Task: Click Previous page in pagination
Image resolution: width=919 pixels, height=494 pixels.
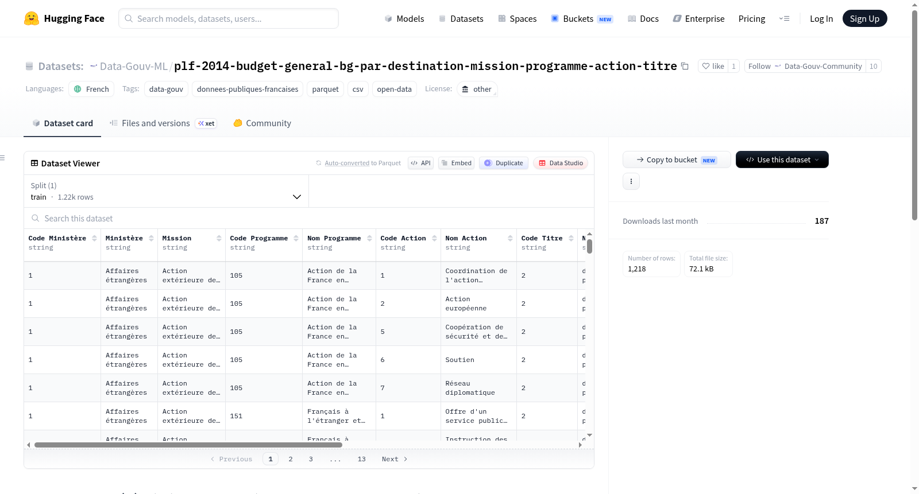Action: click(x=231, y=459)
